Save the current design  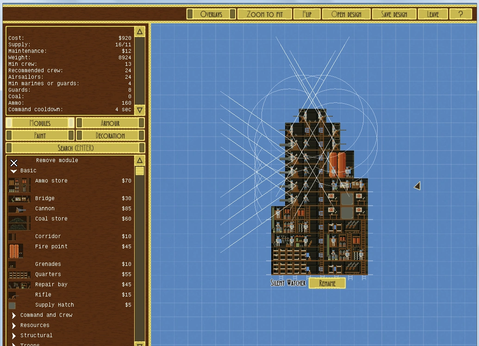point(394,14)
